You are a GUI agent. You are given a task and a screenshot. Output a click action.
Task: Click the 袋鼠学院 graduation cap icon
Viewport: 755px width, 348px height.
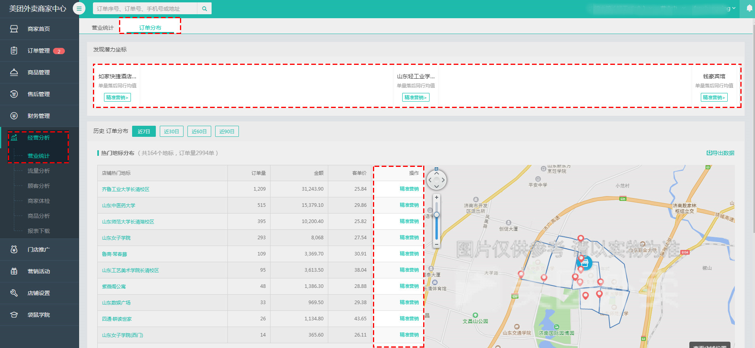14,315
